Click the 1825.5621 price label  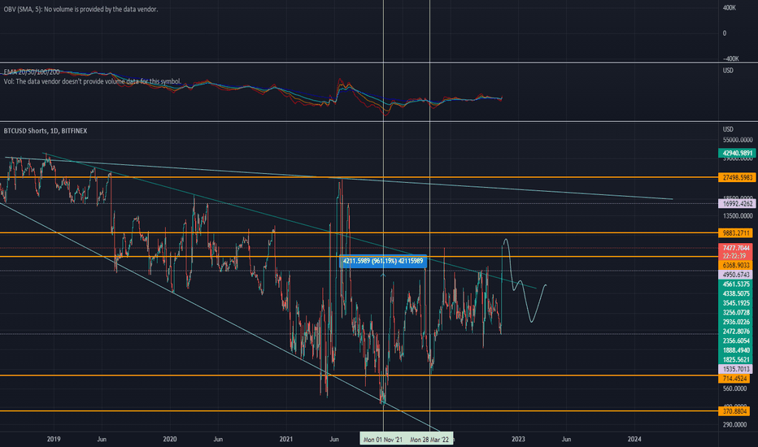[x=735, y=359]
